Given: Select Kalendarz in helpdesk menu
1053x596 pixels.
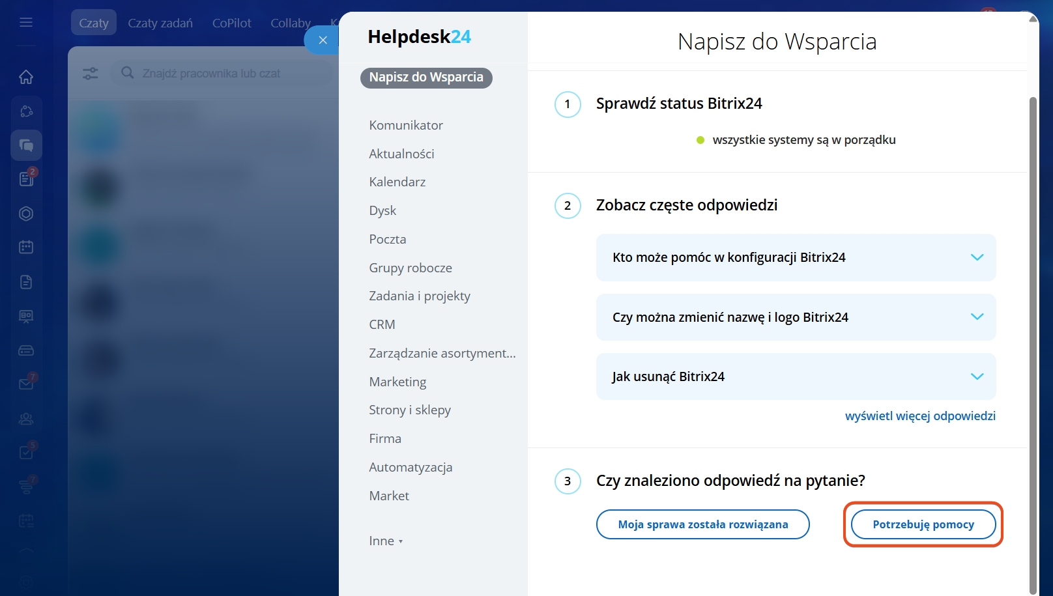Looking at the screenshot, I should (x=397, y=182).
